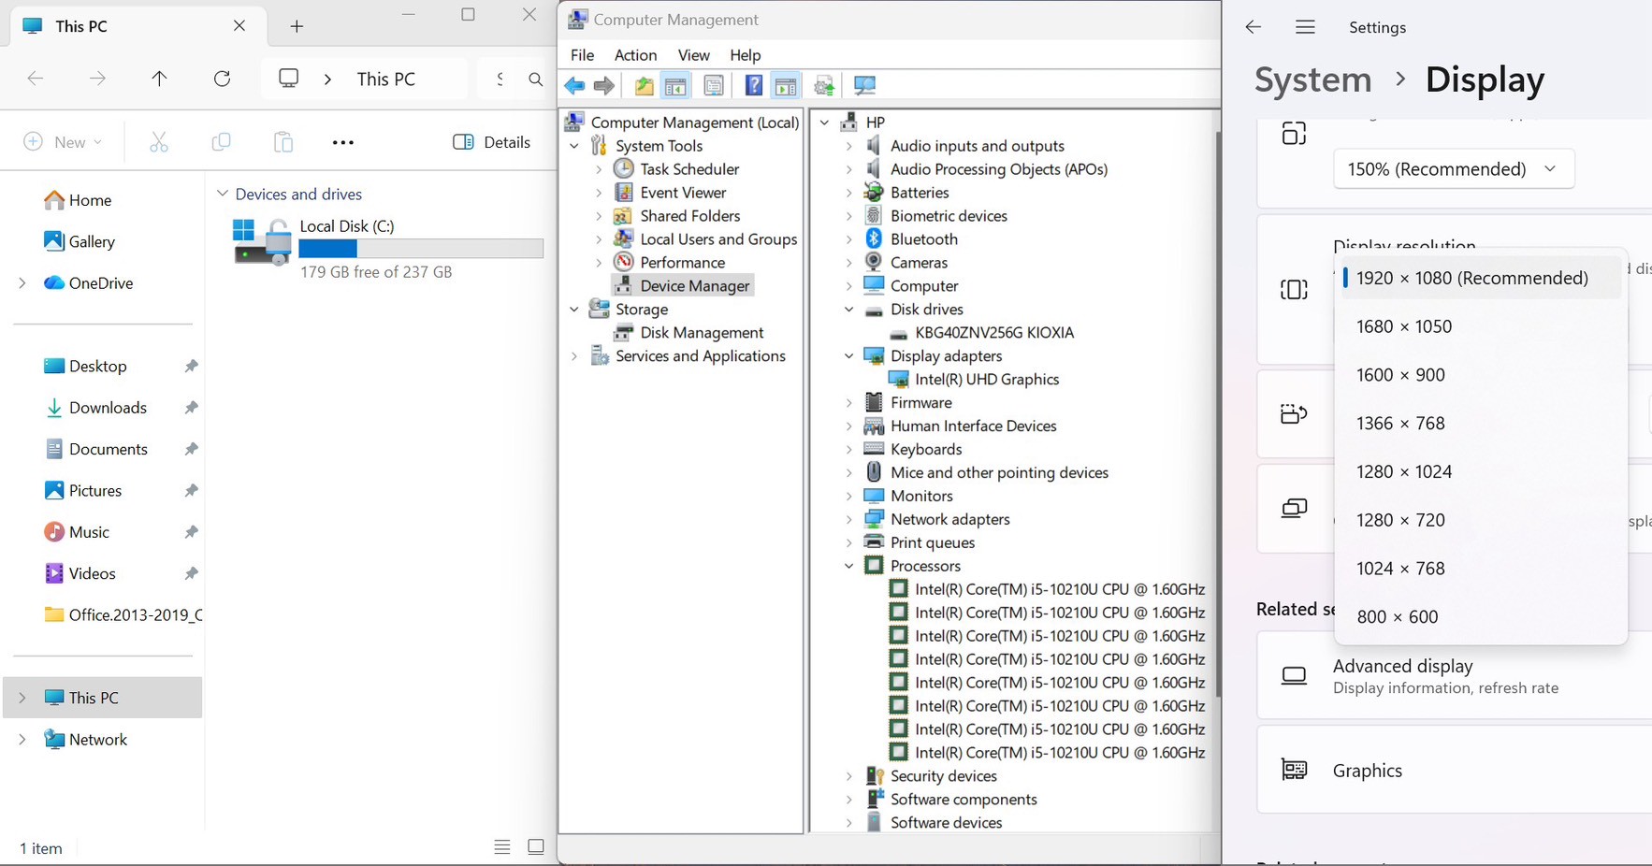The image size is (1652, 866).
Task: Collapse the Processors tree node
Action: tap(849, 566)
